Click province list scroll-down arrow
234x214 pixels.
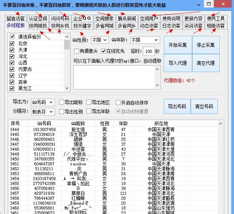coord(67,88)
